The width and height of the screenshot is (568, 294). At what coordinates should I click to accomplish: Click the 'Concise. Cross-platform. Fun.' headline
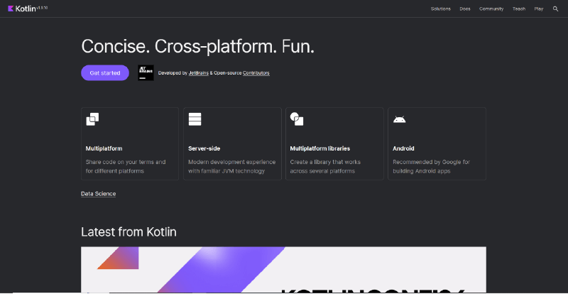click(x=198, y=47)
